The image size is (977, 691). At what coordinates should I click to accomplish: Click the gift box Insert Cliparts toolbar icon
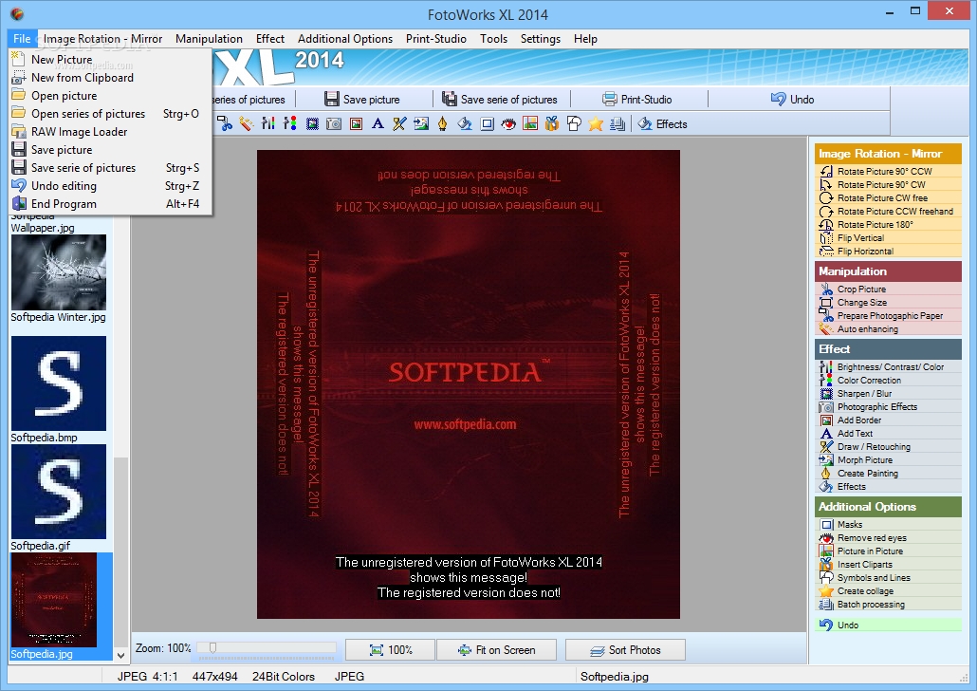552,123
